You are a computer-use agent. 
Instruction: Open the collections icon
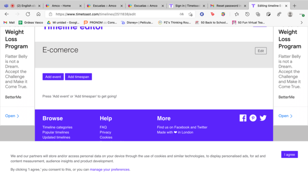click(258, 14)
